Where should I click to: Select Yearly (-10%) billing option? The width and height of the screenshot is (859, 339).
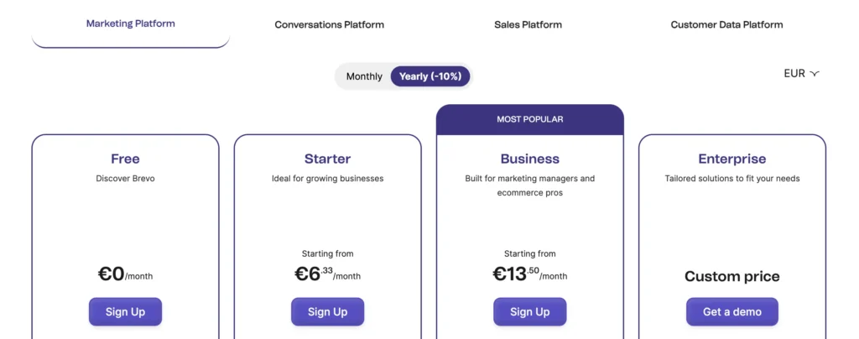click(430, 76)
